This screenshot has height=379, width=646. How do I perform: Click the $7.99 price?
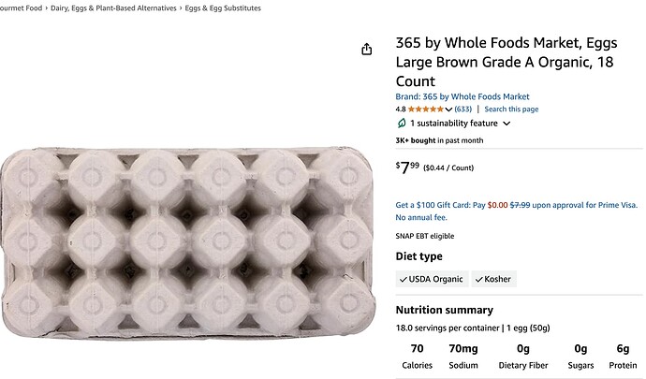[408, 168]
